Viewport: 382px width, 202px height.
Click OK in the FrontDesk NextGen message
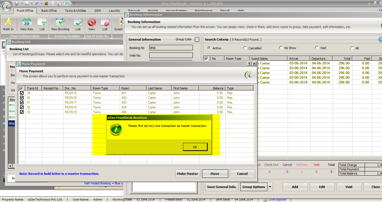(x=195, y=147)
